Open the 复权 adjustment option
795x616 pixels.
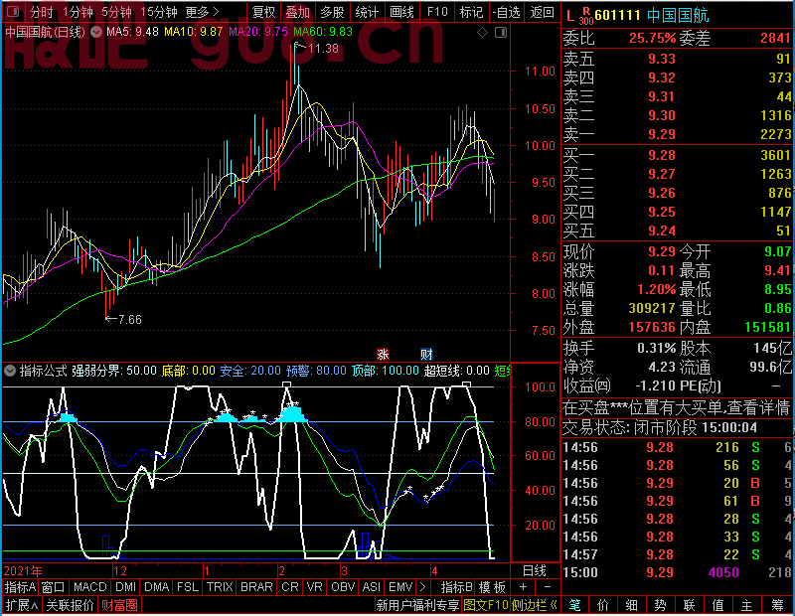pos(262,12)
